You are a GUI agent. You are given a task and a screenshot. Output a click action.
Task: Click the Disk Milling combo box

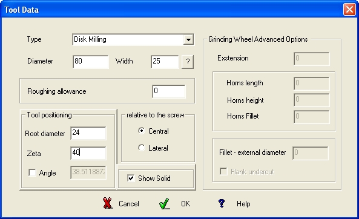click(x=133, y=39)
